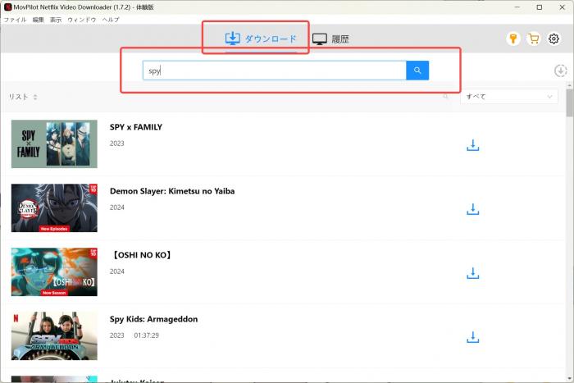Open the ヘルプ menu

click(111, 20)
